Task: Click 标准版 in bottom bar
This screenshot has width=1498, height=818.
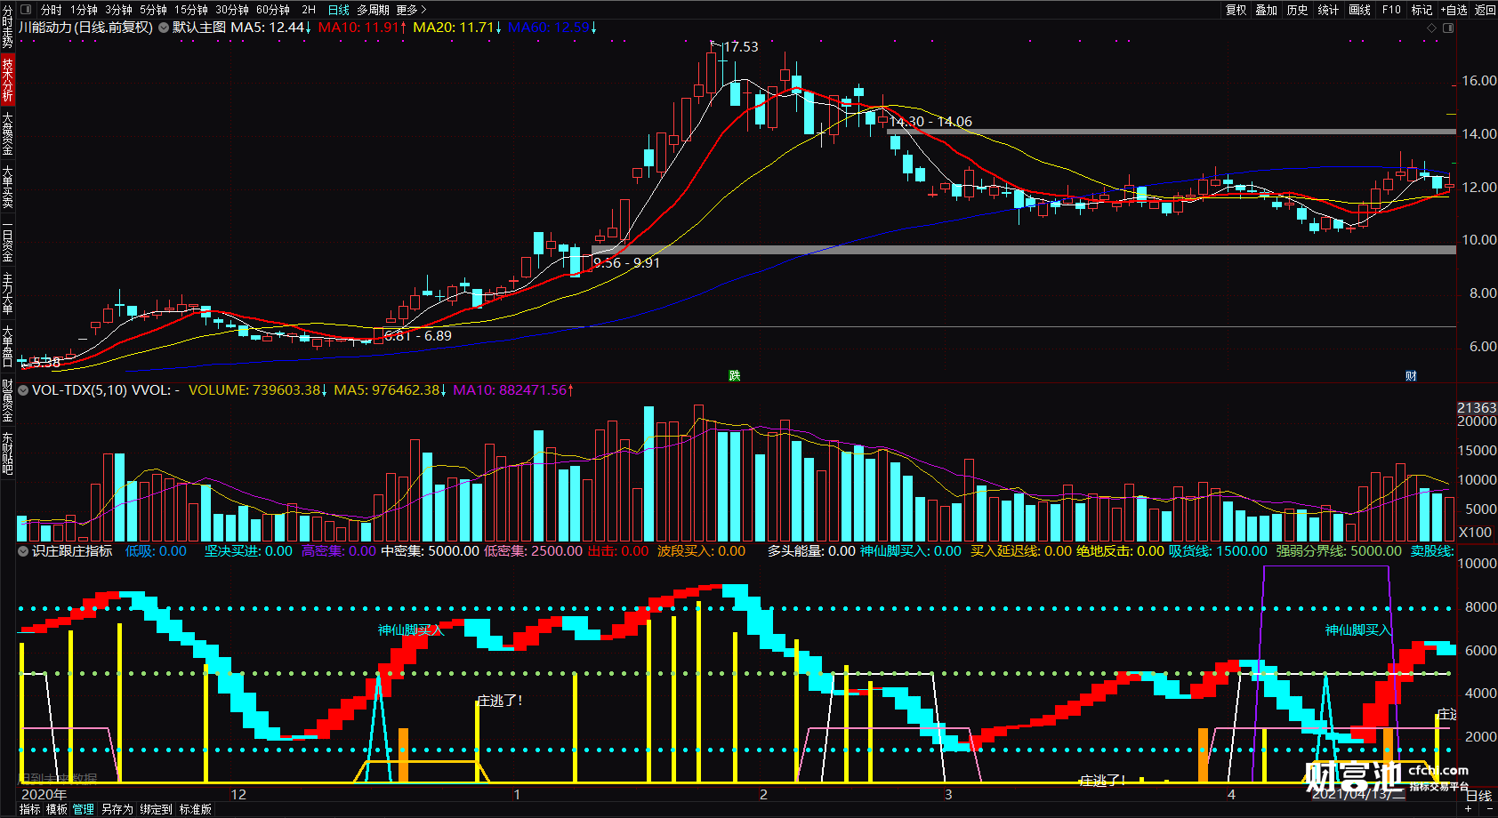Action: [x=195, y=809]
